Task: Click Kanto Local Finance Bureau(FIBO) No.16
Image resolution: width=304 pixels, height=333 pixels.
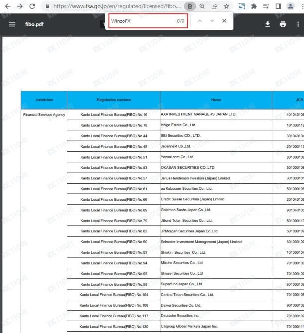Action: pyautogui.click(x=114, y=115)
